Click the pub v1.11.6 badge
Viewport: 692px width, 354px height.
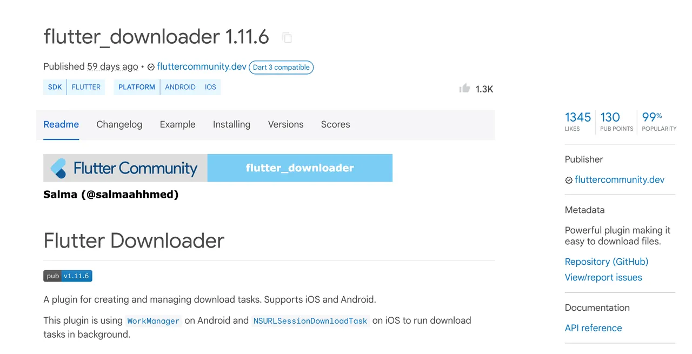click(x=68, y=276)
